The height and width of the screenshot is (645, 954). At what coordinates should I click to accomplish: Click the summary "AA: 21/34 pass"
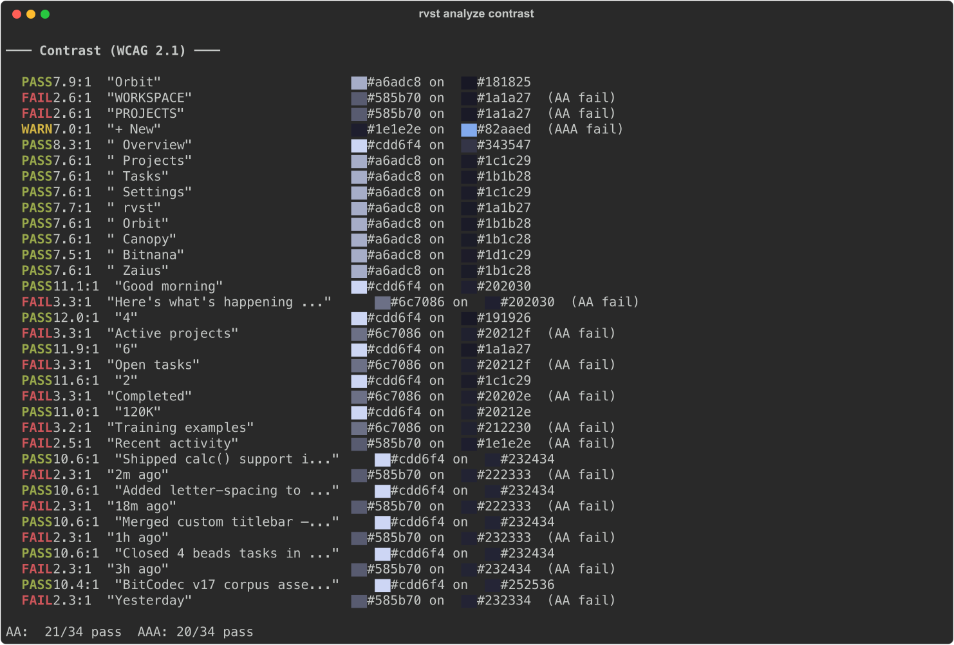pyautogui.click(x=64, y=632)
